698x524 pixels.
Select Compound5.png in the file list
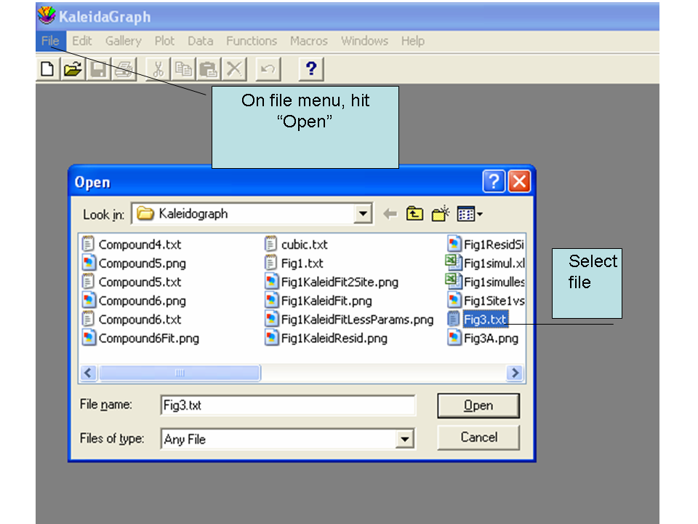point(134,263)
